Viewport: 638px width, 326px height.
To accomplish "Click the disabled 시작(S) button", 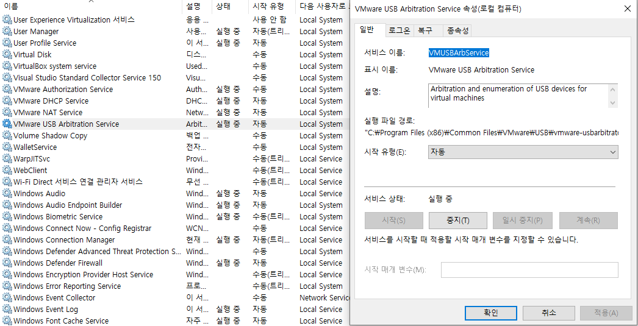I will [x=394, y=221].
